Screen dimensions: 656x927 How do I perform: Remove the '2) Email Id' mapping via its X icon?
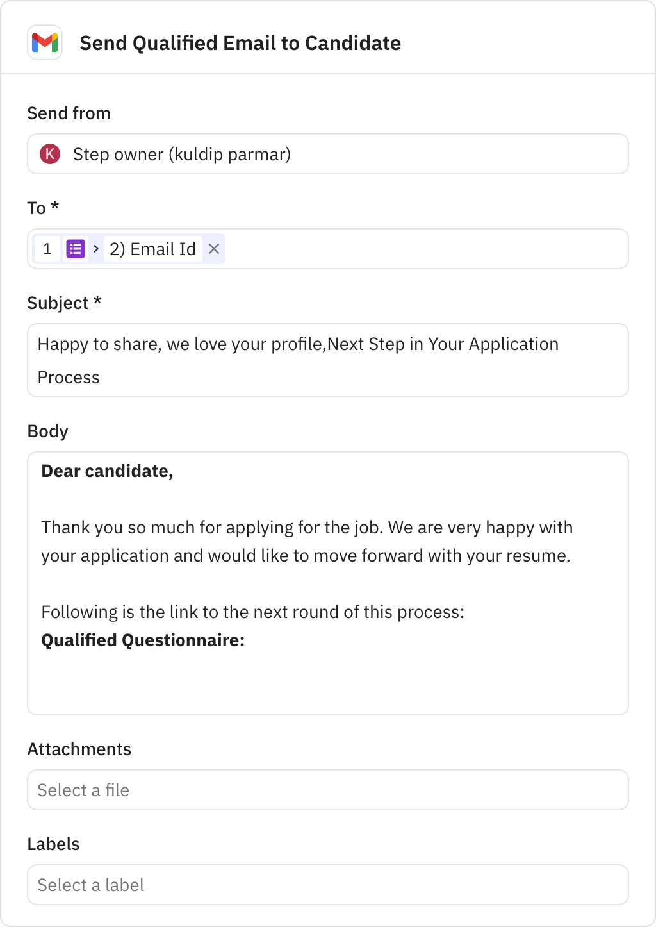click(x=215, y=249)
